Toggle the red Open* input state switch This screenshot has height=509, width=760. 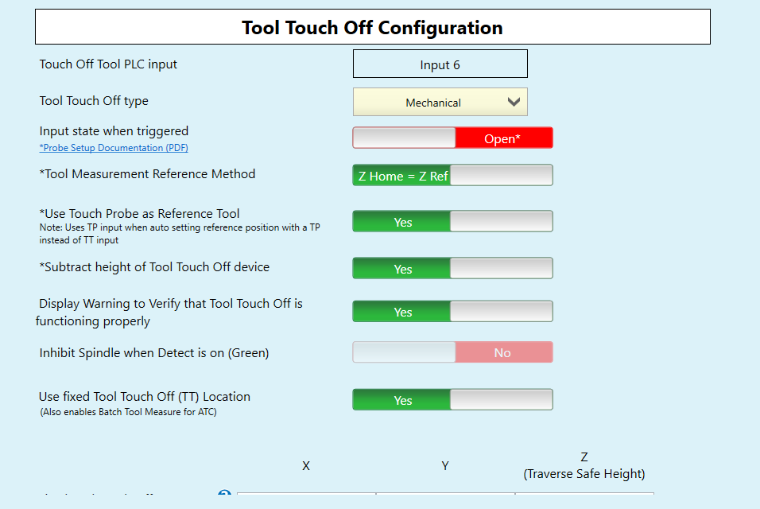tap(452, 138)
